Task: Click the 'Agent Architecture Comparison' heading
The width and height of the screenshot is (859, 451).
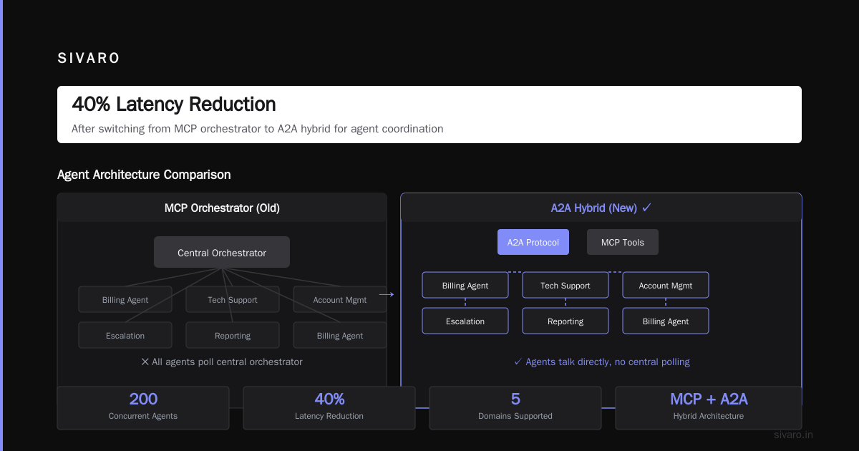Action: pyautogui.click(x=144, y=175)
